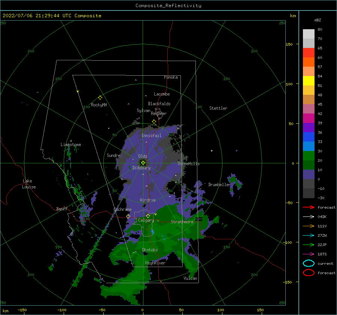This screenshot has height=315, width=337.
Task: Click the Ponoka city label
Action: (x=171, y=77)
